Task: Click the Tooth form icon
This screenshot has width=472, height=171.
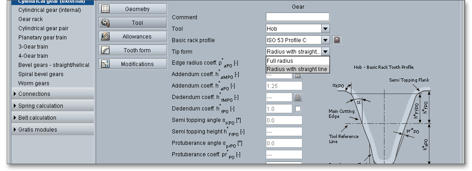Action: pos(105,50)
